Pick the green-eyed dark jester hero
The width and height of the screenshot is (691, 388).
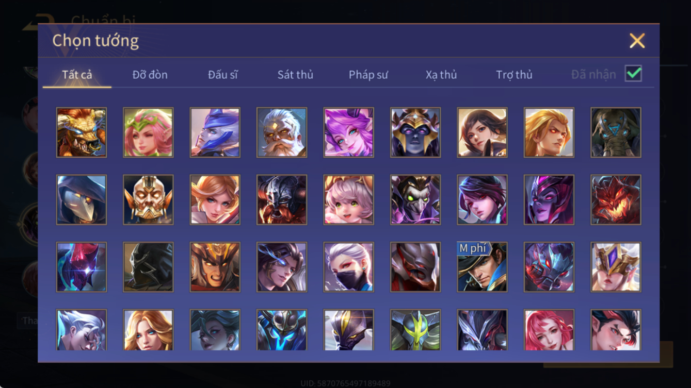click(415, 200)
